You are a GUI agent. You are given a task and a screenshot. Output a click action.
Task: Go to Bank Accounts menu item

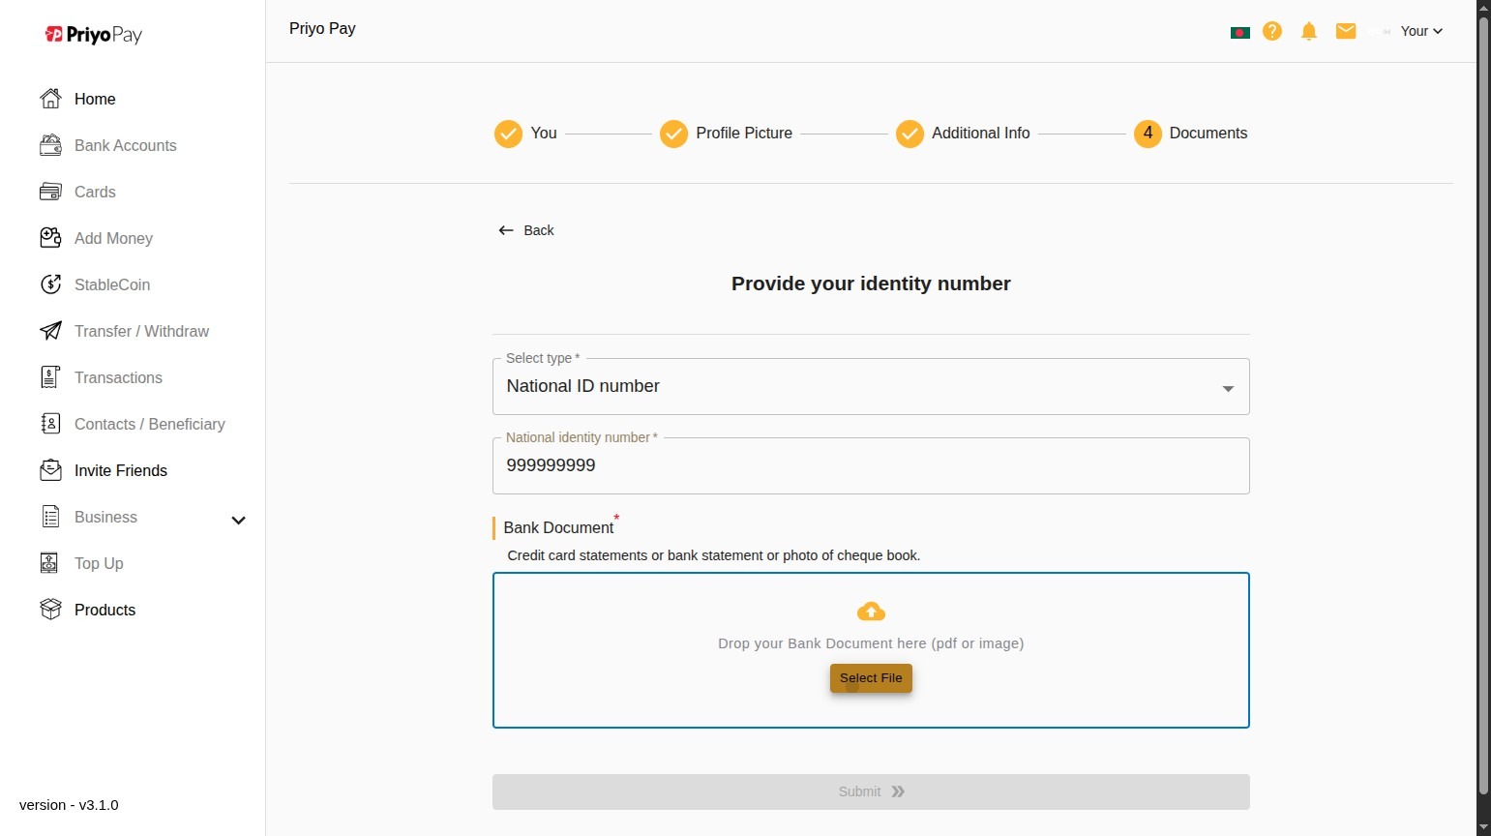[125, 145]
